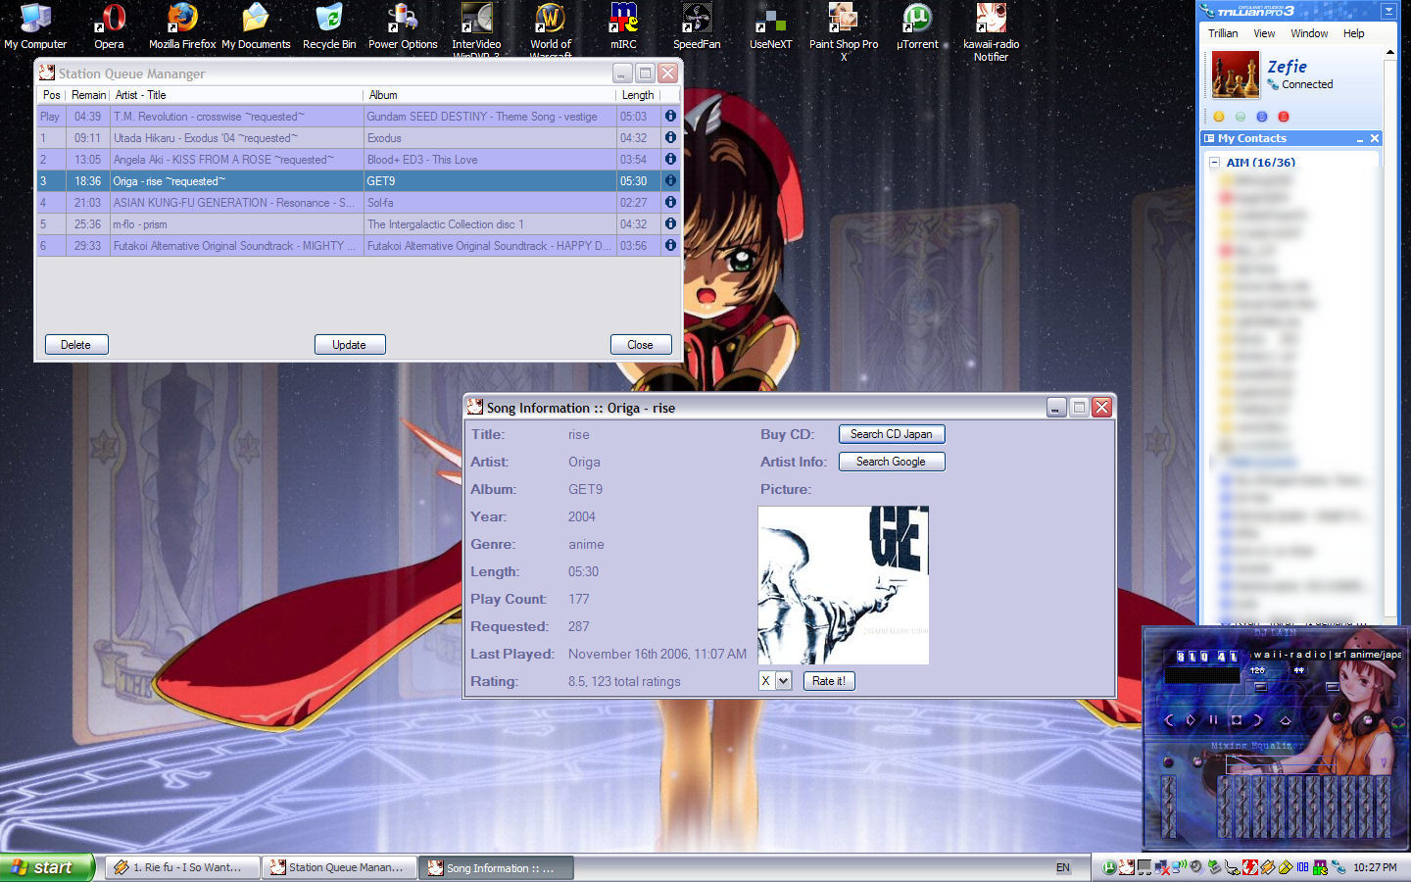Stop playback in the media player

[1237, 720]
